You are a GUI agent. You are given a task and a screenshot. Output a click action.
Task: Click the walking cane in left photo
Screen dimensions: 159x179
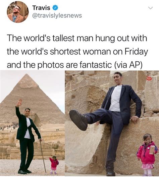tap(43, 156)
